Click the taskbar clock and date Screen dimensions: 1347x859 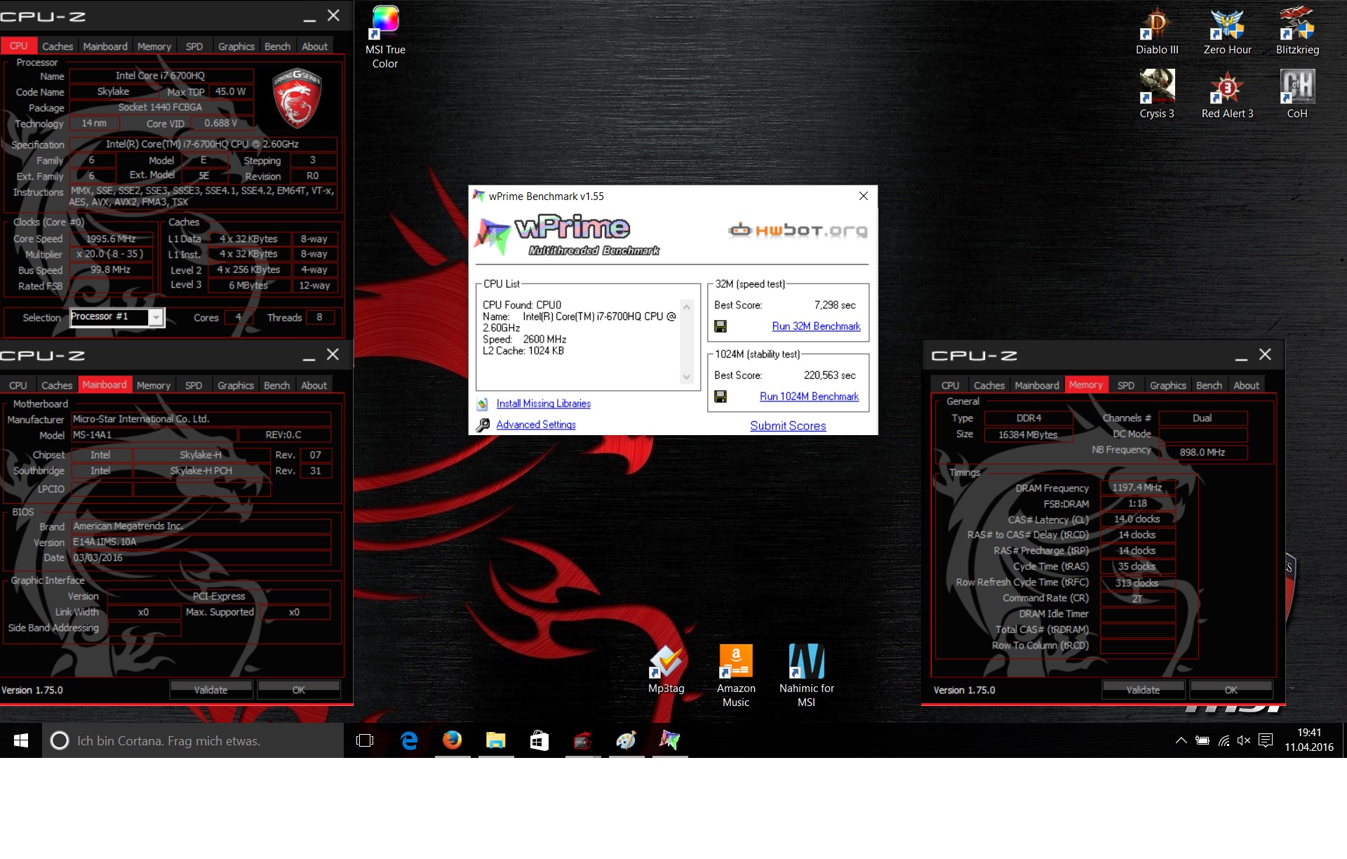[x=1309, y=740]
